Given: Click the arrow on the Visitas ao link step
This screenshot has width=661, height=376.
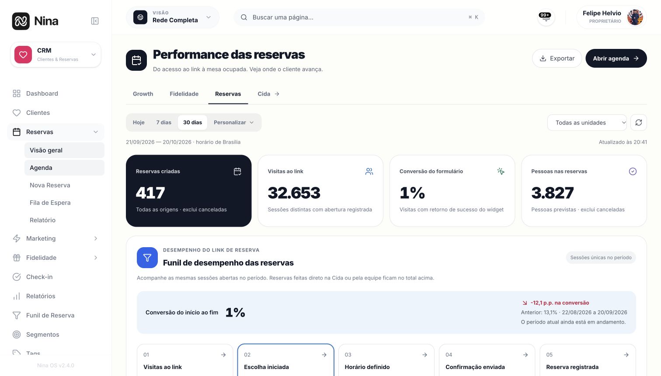Looking at the screenshot, I should 223,355.
